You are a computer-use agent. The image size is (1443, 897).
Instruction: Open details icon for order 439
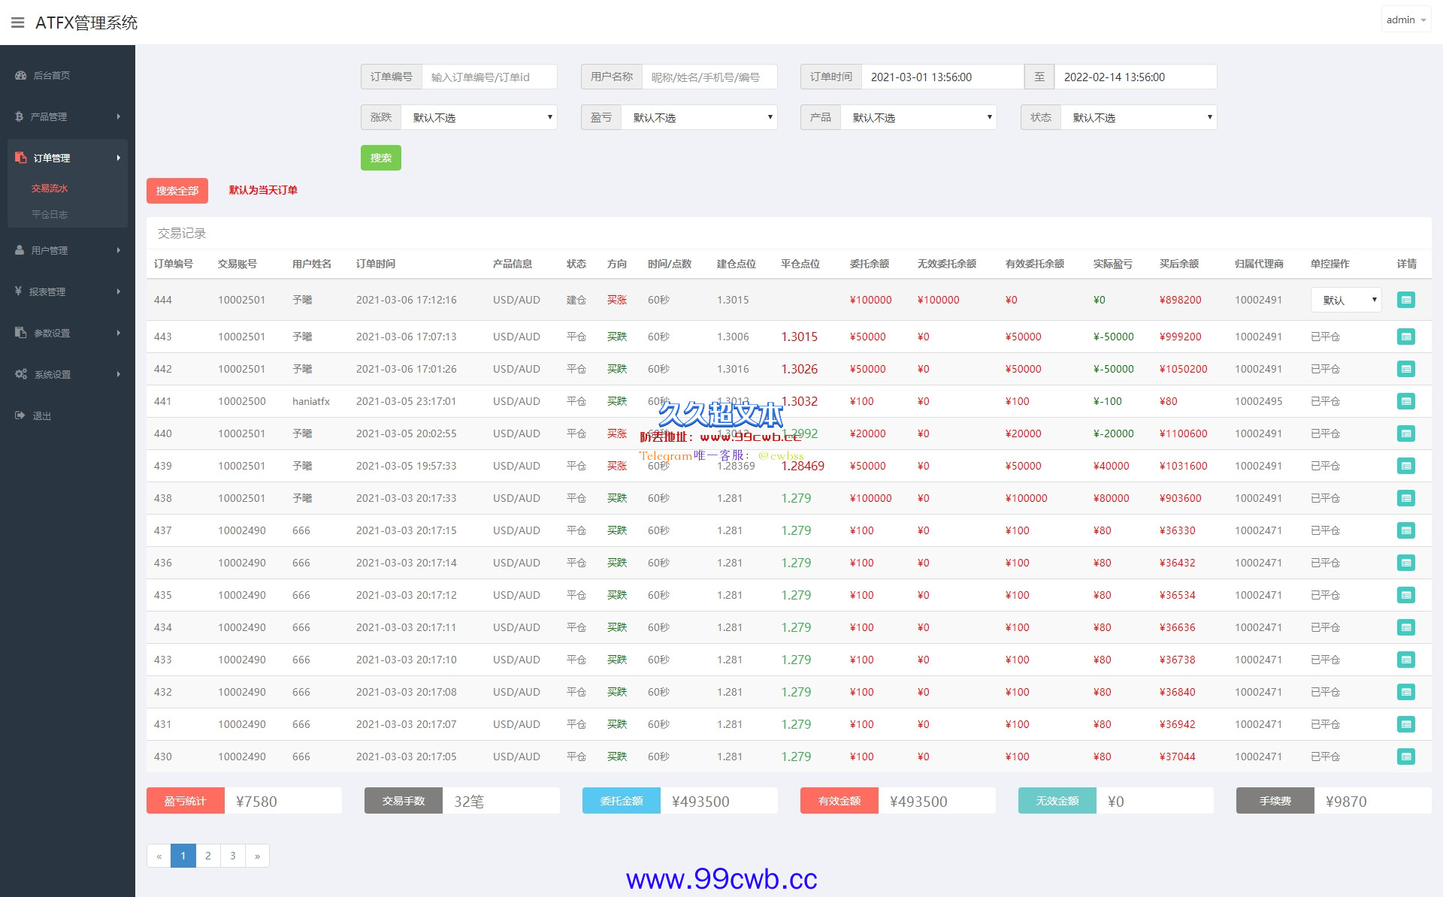click(x=1405, y=466)
